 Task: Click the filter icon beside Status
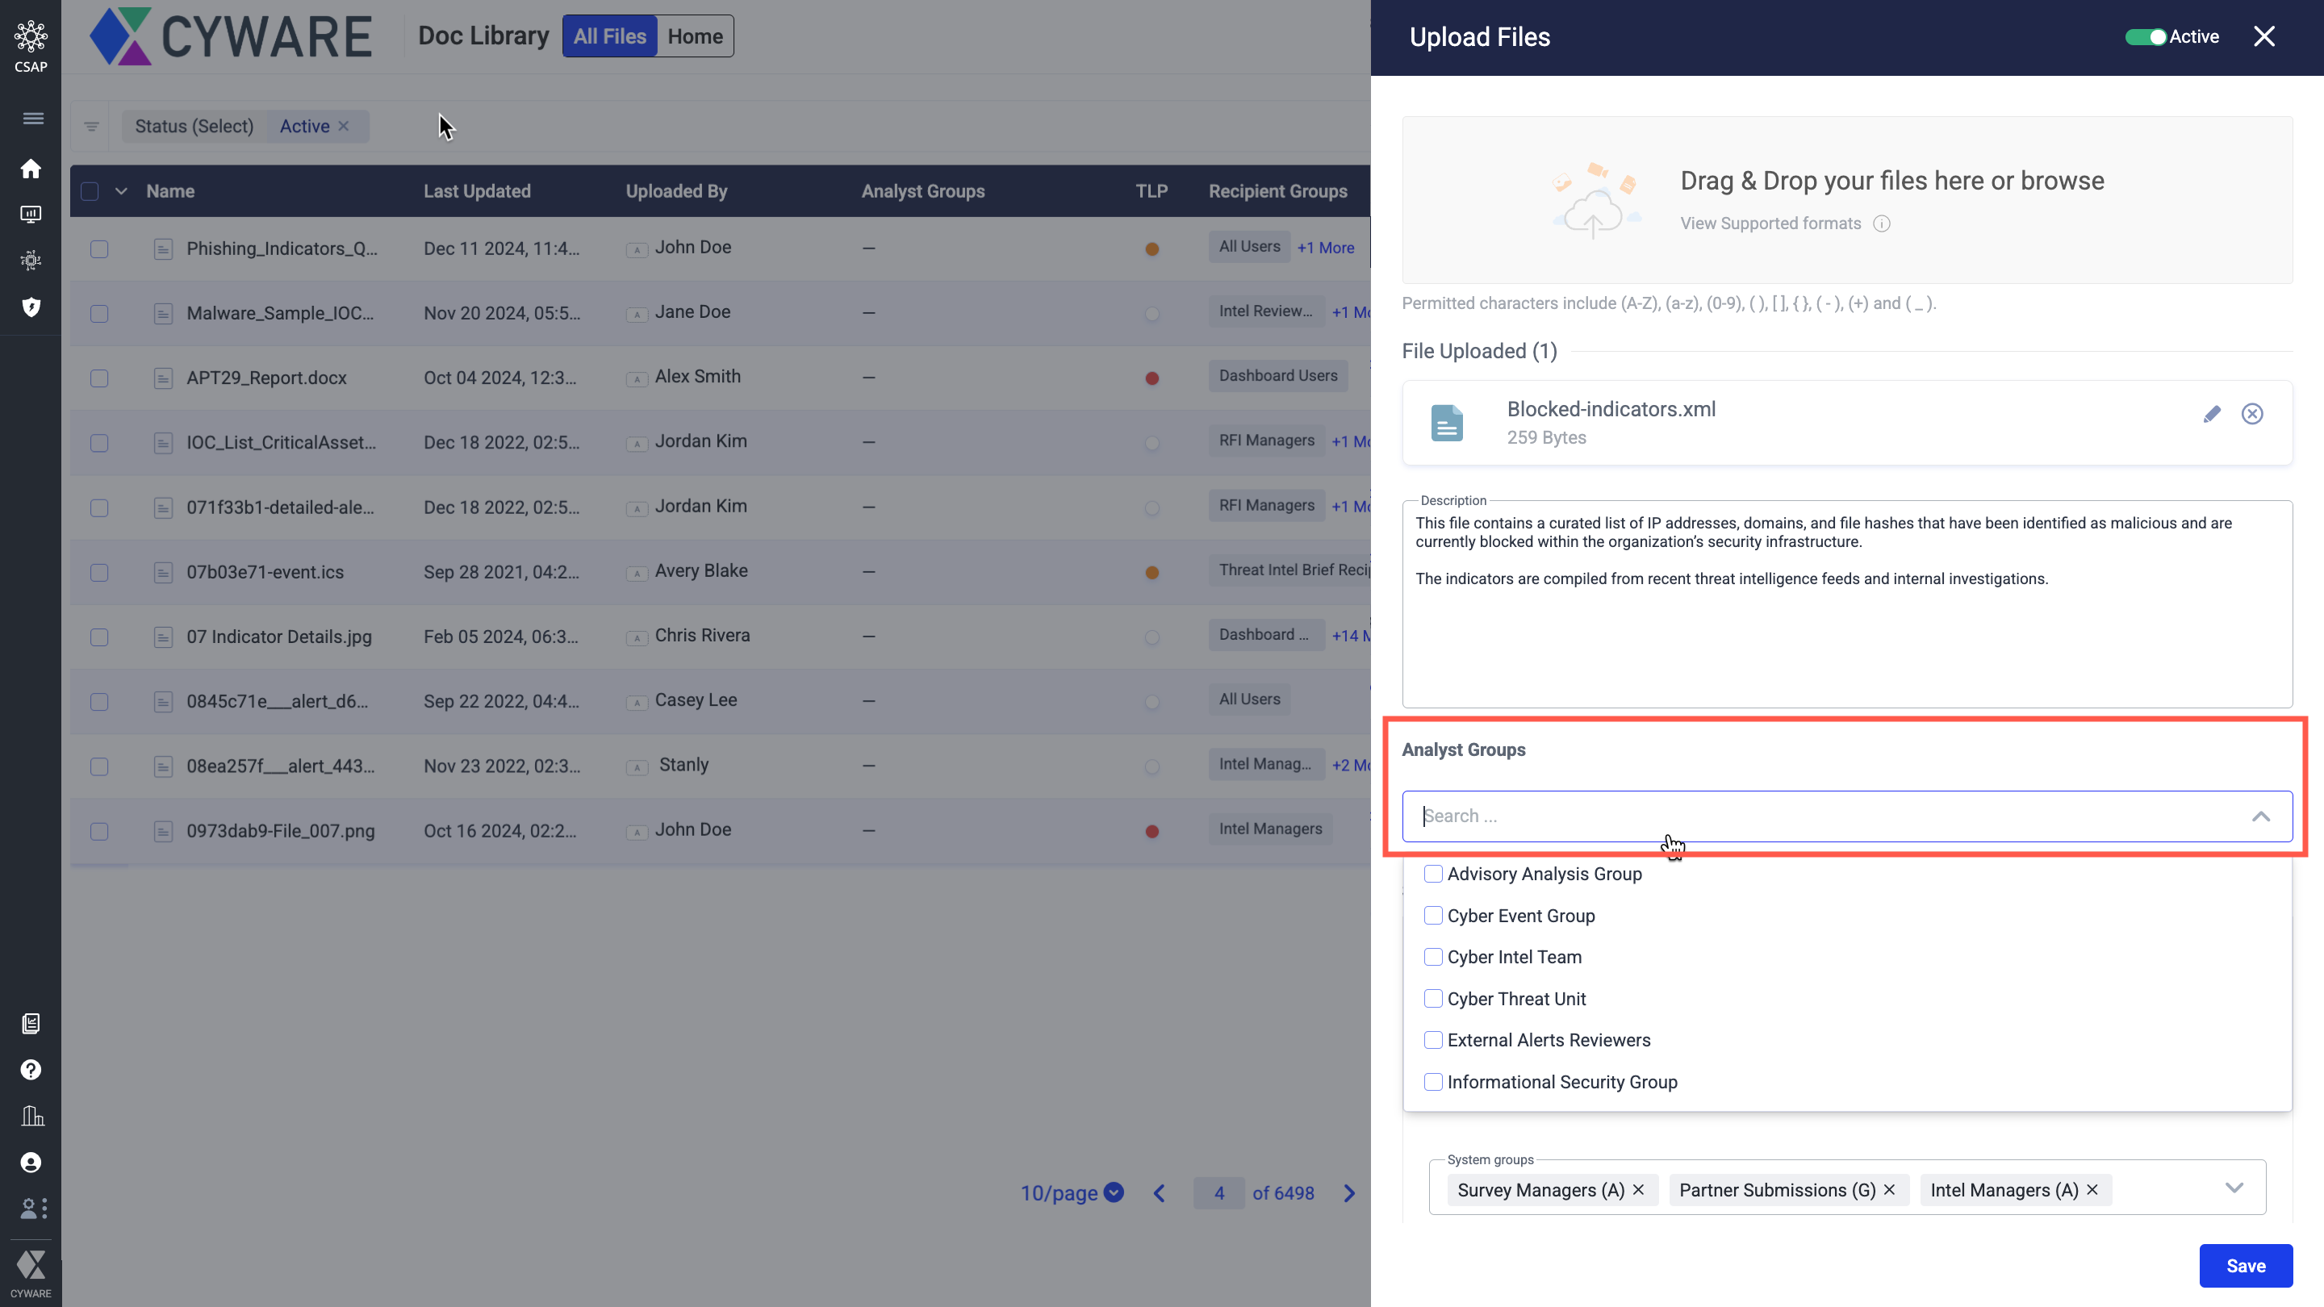pos(91,127)
